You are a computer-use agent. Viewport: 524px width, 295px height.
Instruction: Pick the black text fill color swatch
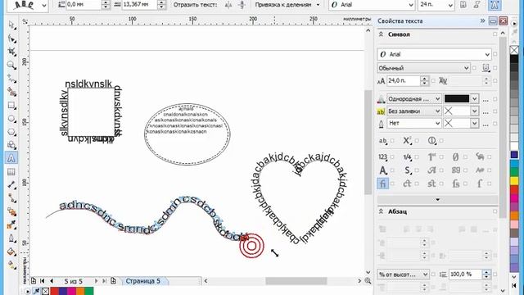[x=457, y=98]
